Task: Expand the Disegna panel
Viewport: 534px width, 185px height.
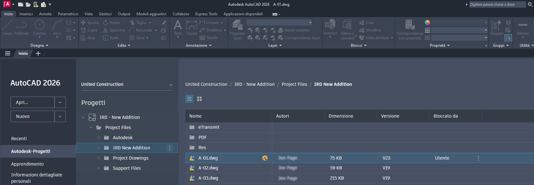Action: [x=39, y=45]
